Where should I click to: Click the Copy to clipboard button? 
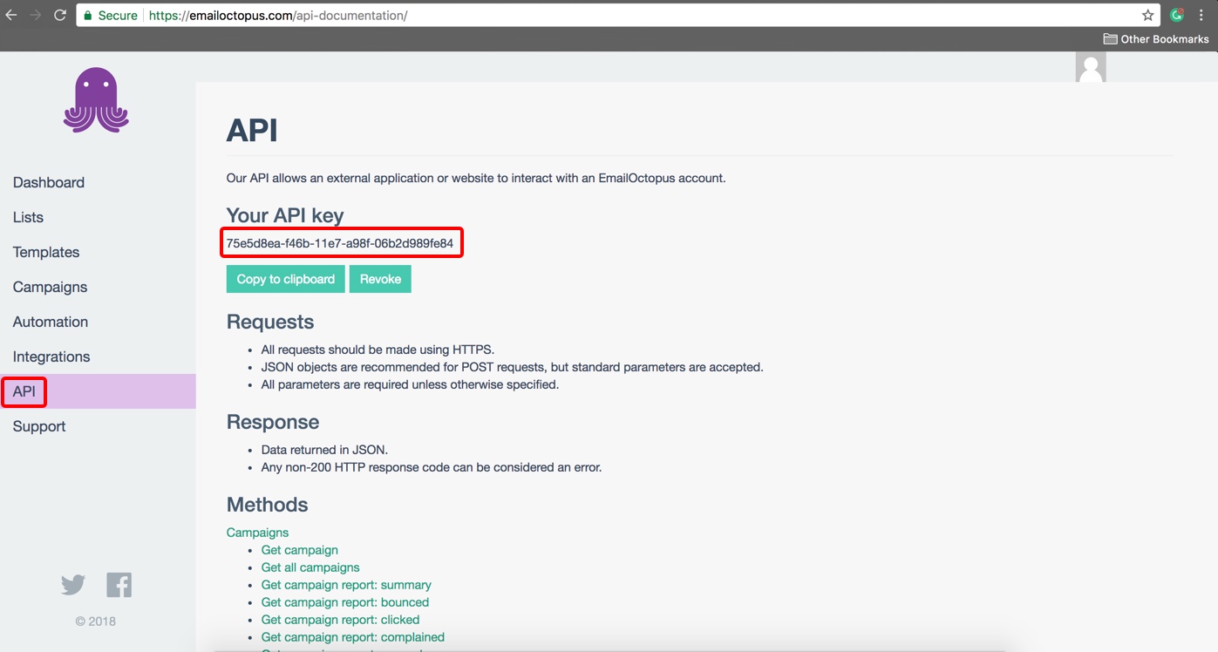(x=286, y=279)
